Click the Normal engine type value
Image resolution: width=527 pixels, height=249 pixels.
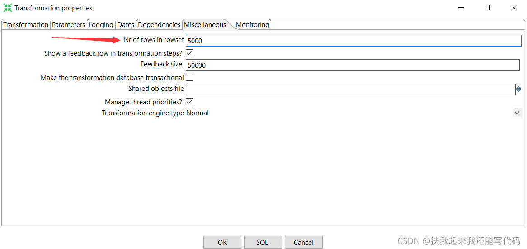[x=198, y=113]
